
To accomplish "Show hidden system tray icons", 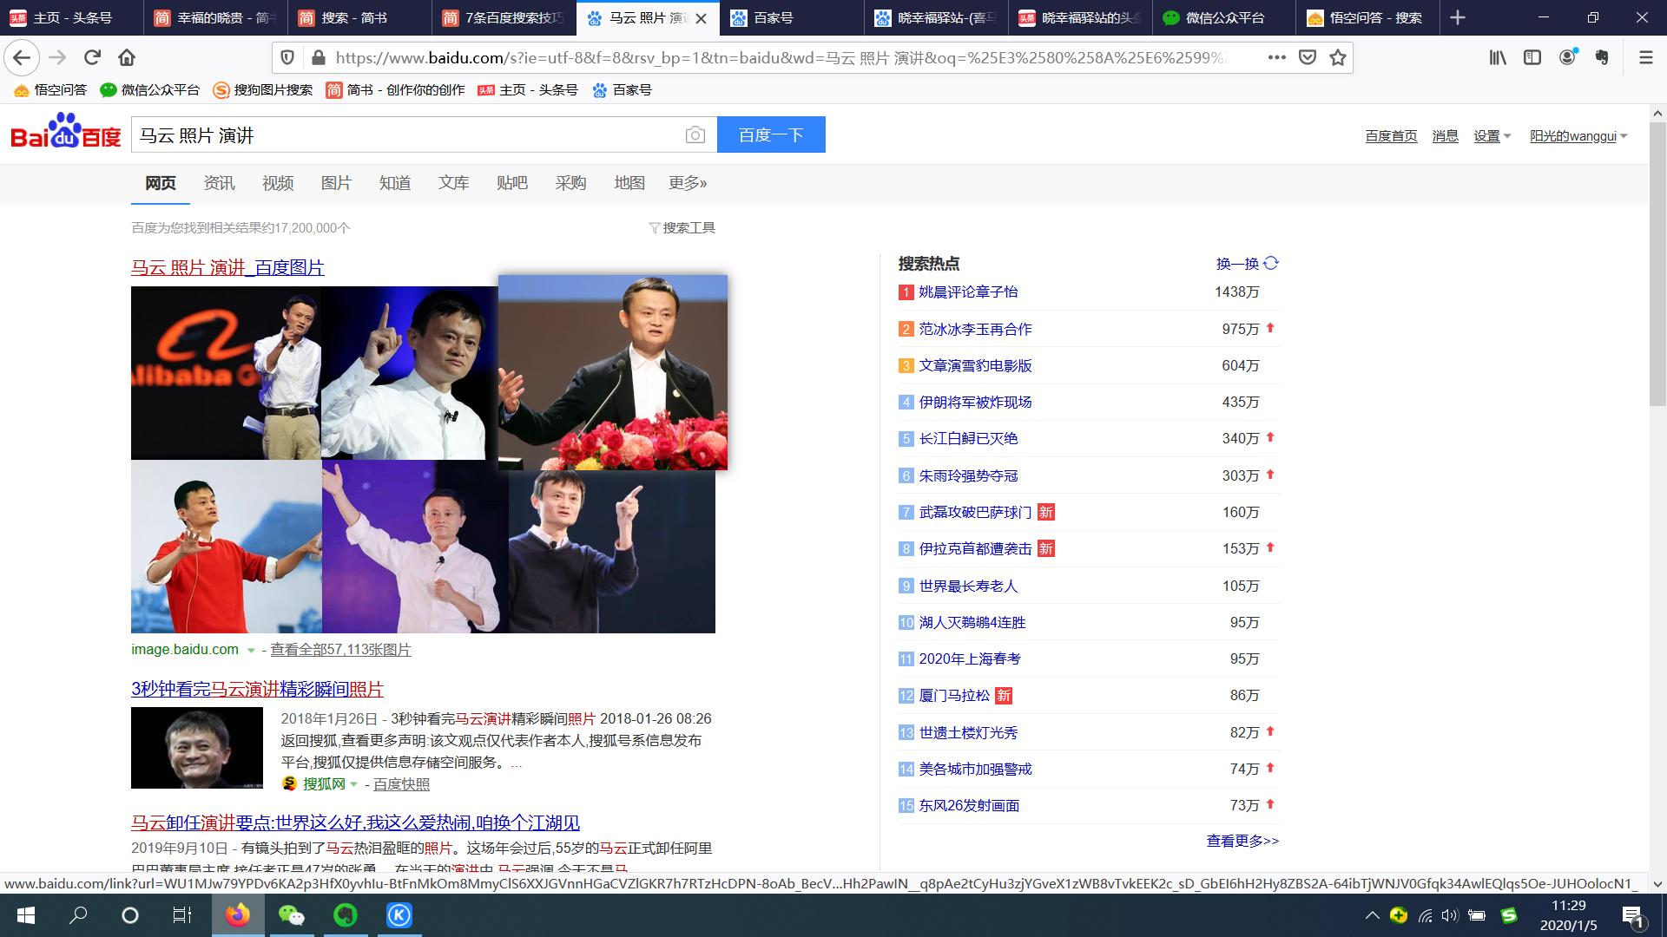I will tap(1372, 915).
